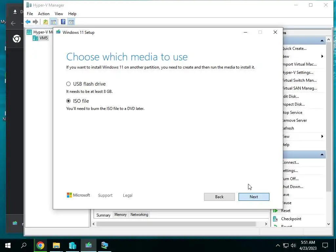Switch to the Networking tab

(x=139, y=215)
